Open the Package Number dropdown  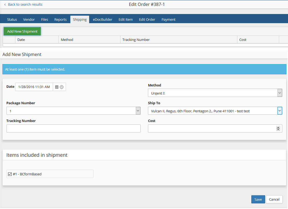pyautogui.click(x=138, y=111)
